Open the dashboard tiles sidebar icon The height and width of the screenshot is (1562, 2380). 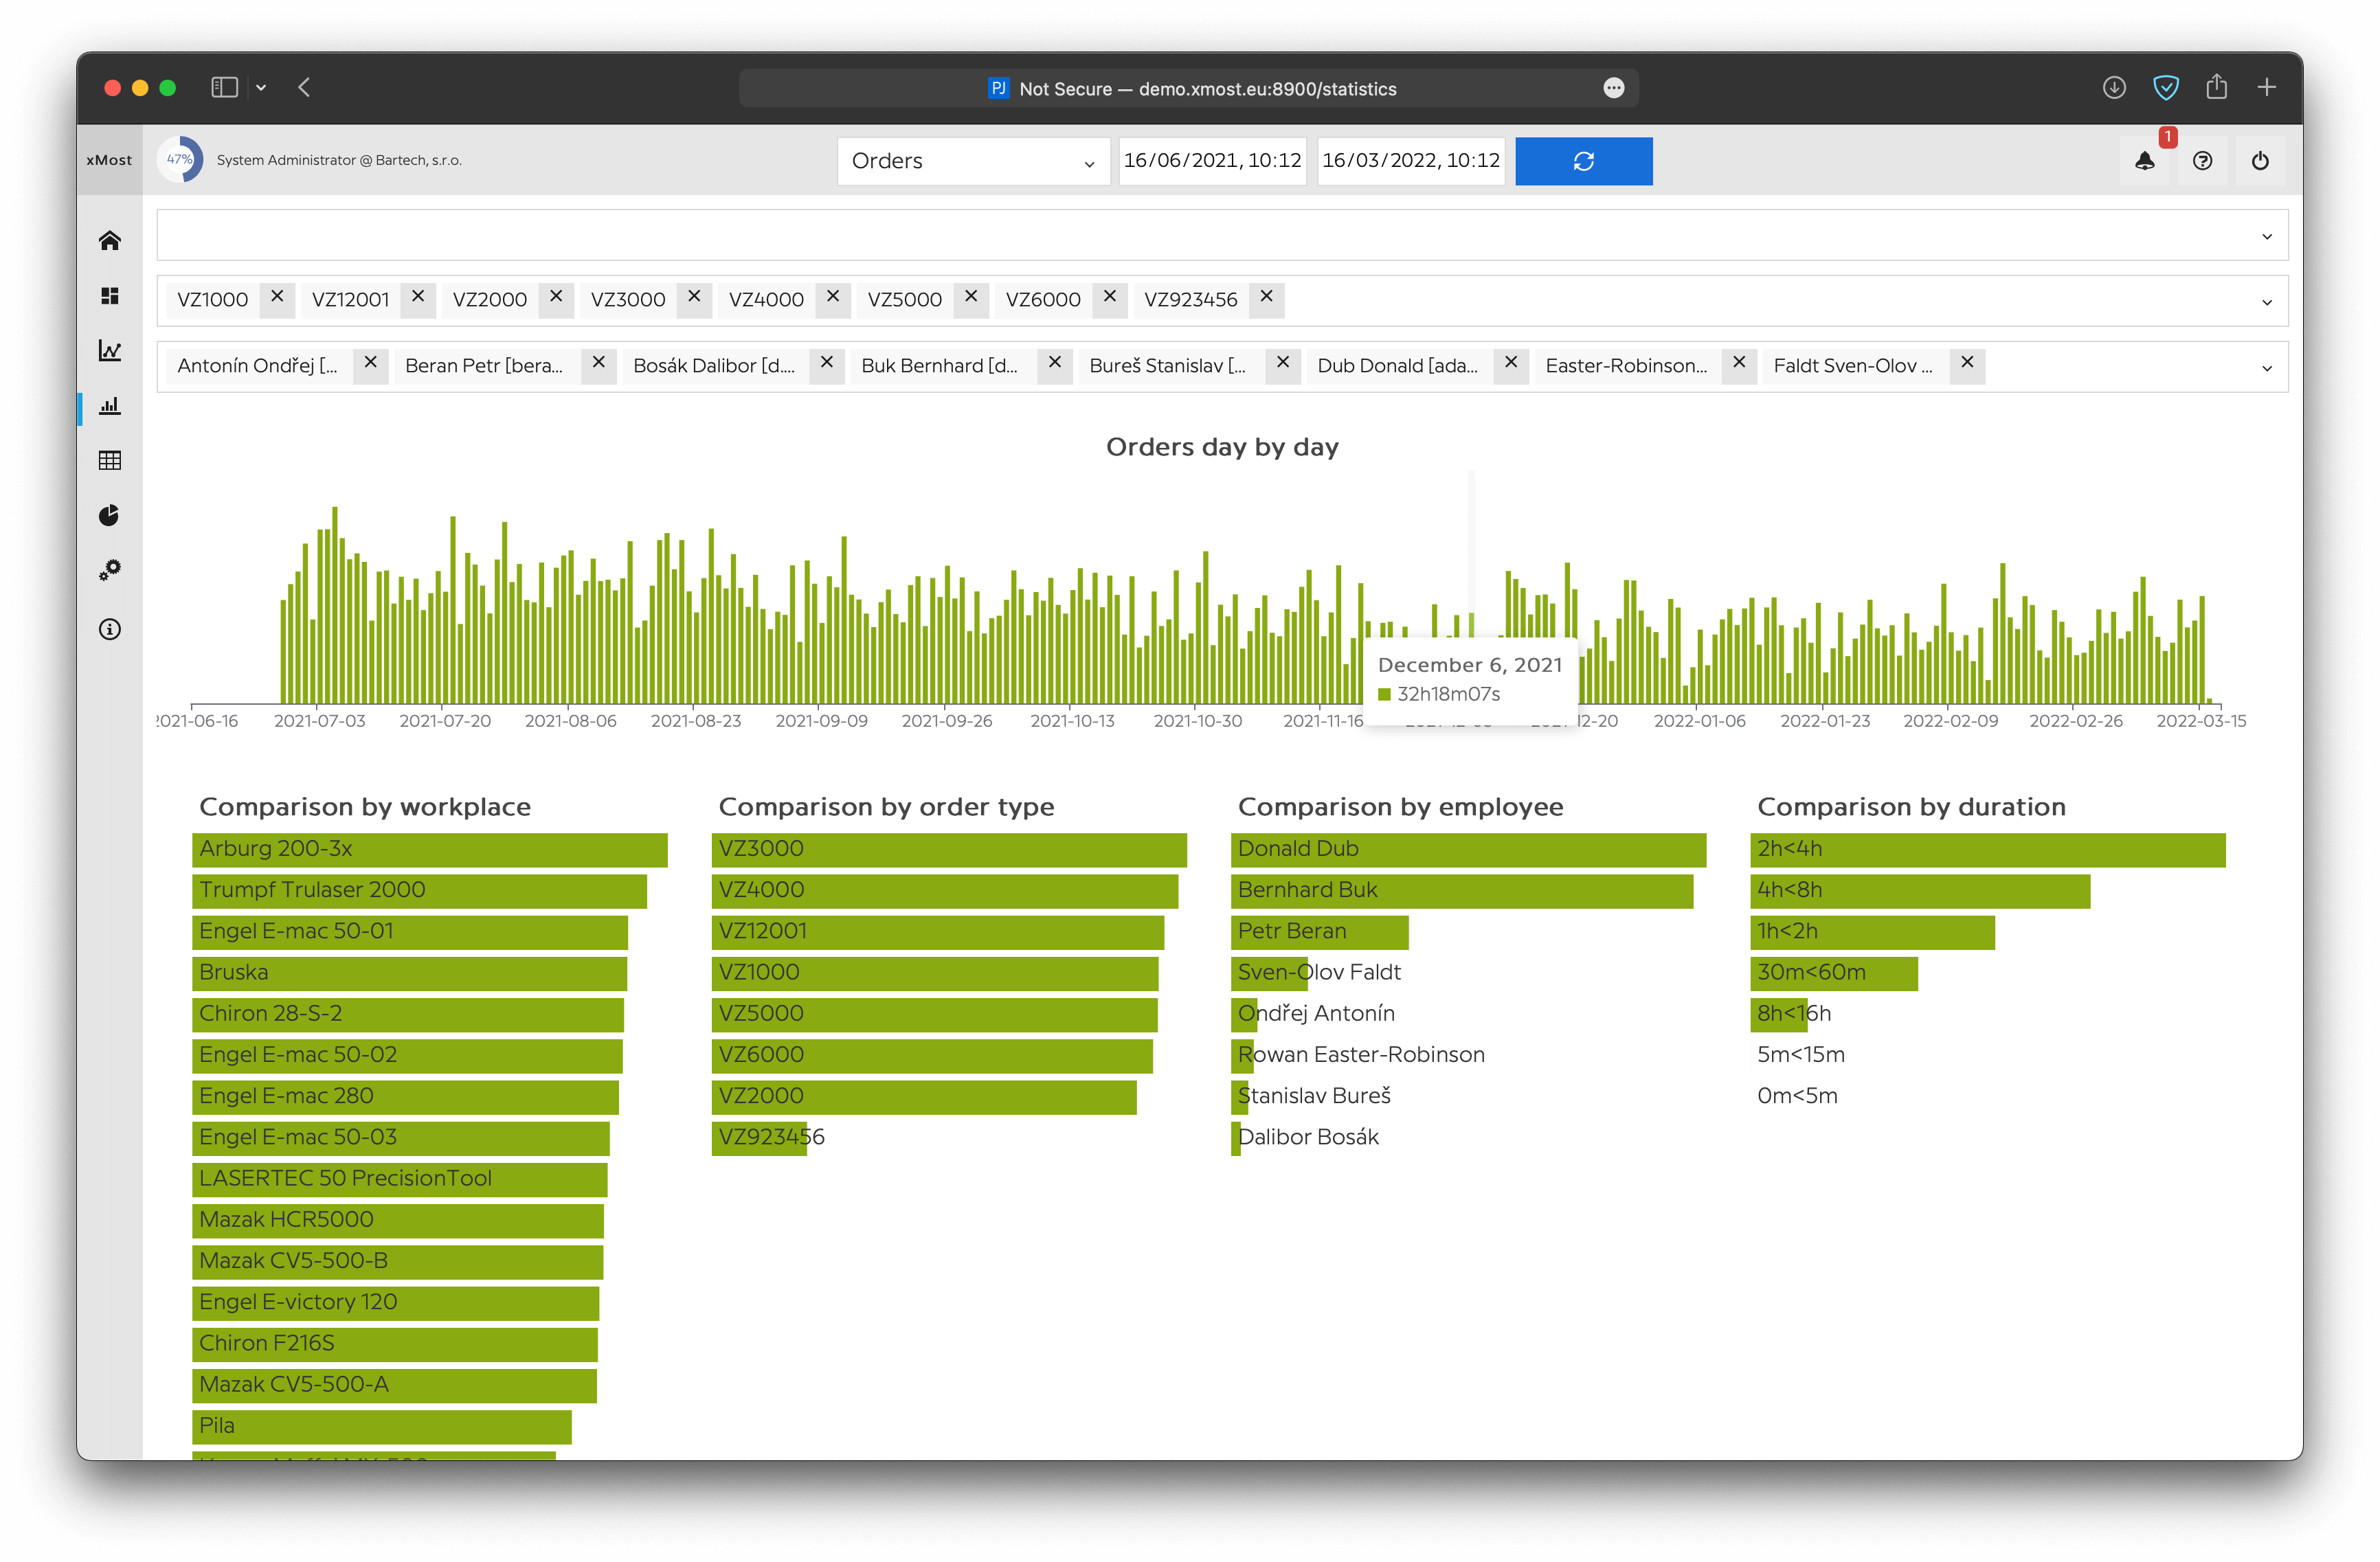[110, 296]
